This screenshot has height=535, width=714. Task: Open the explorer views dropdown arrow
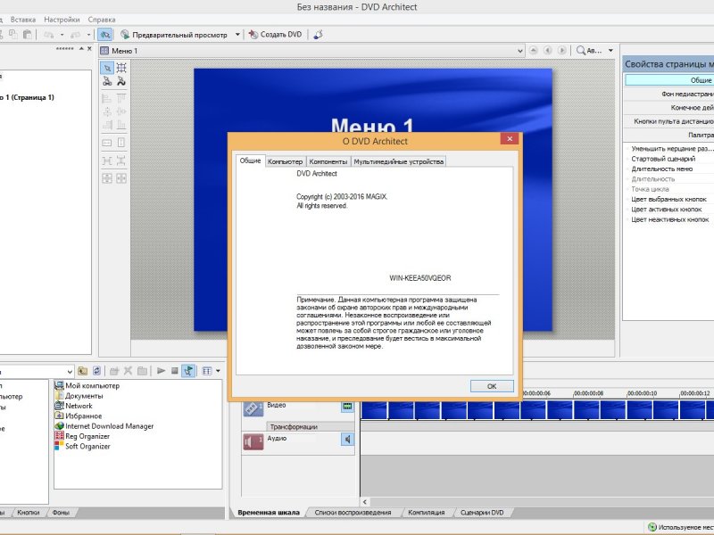point(218,371)
